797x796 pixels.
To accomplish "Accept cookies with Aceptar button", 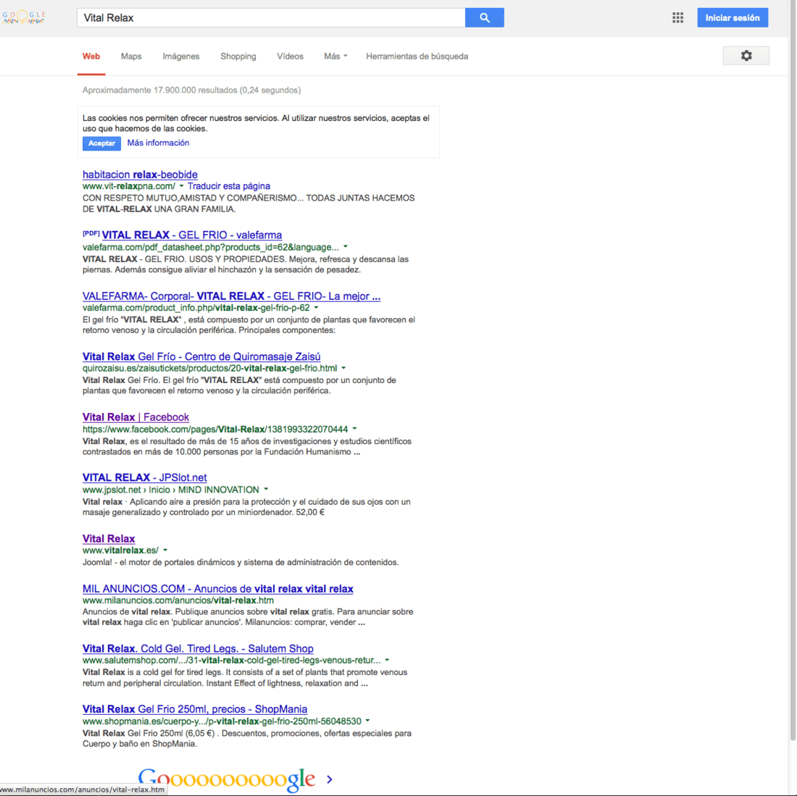I will [101, 143].
